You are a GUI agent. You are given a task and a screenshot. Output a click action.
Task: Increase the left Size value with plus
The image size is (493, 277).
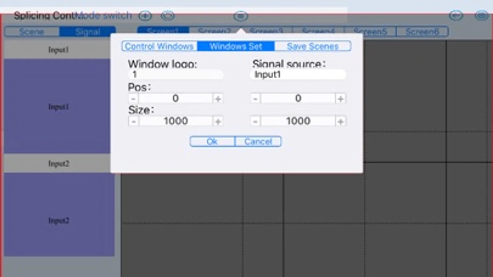coord(218,121)
